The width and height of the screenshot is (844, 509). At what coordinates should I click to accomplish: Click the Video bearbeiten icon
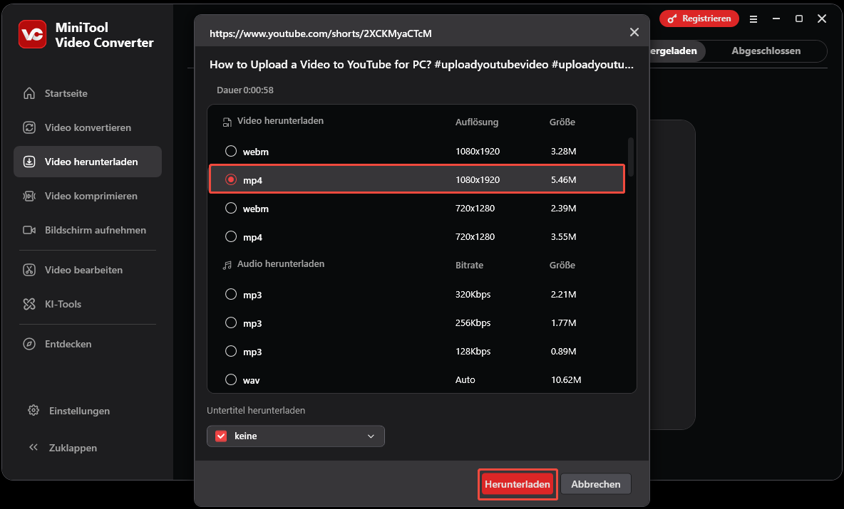29,270
